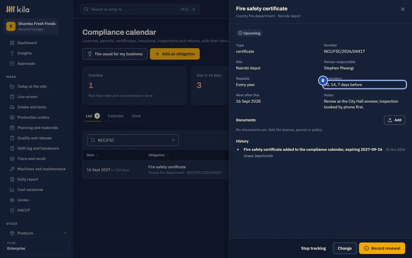This screenshot has height=258, width=412.
Task: Click Add under Documents
Action: 395,120
